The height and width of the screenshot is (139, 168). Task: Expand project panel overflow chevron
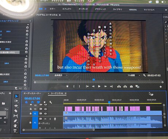coord(10,93)
